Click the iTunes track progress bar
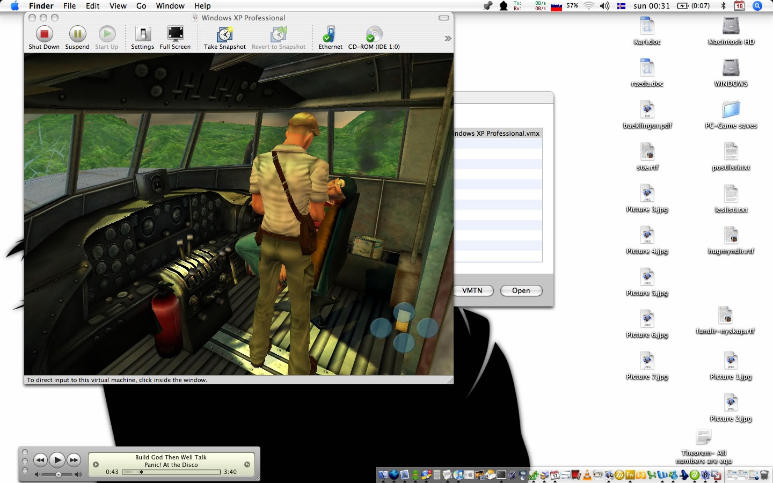The width and height of the screenshot is (773, 483). pyautogui.click(x=171, y=472)
